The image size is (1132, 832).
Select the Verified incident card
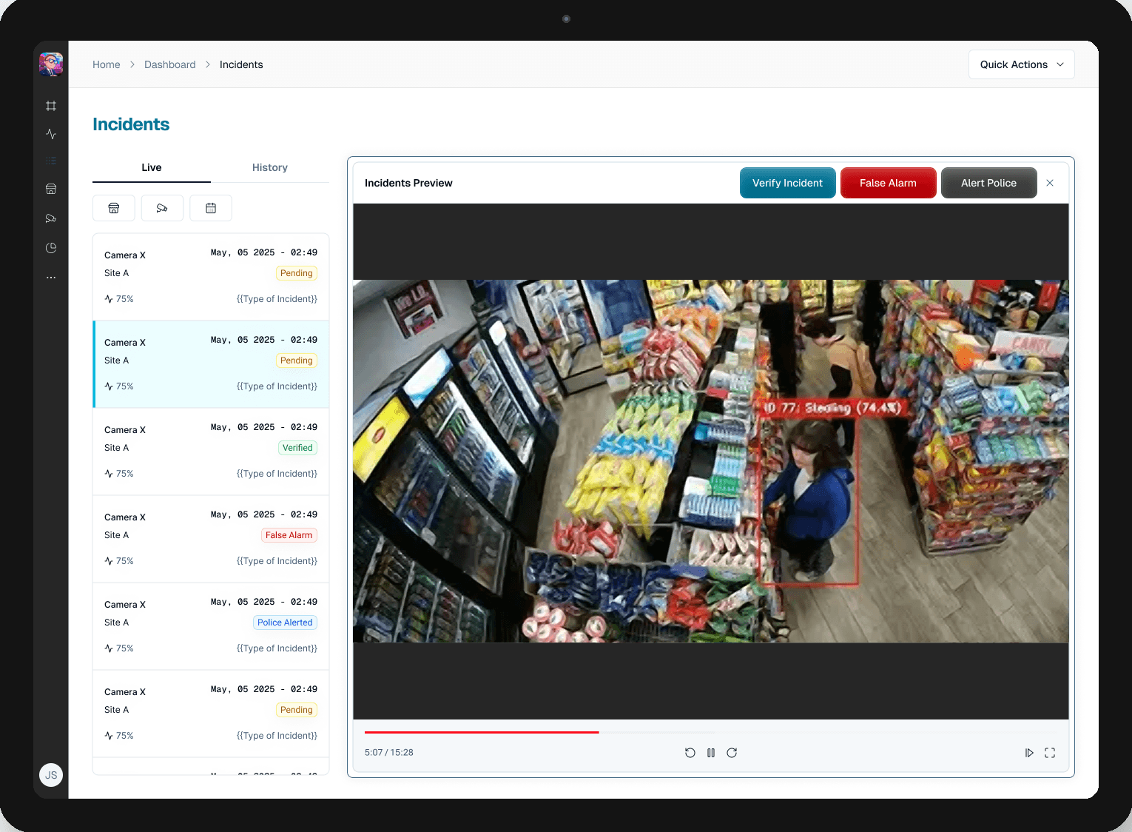211,452
